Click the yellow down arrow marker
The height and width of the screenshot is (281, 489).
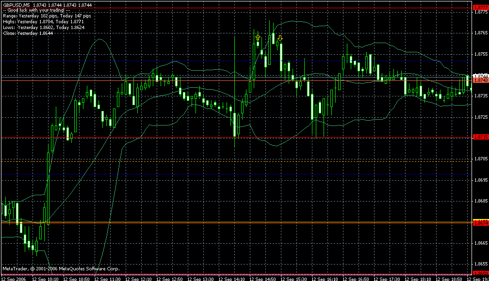coord(280,38)
